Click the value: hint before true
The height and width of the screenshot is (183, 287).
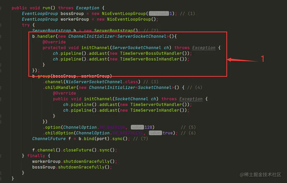coord(155,133)
